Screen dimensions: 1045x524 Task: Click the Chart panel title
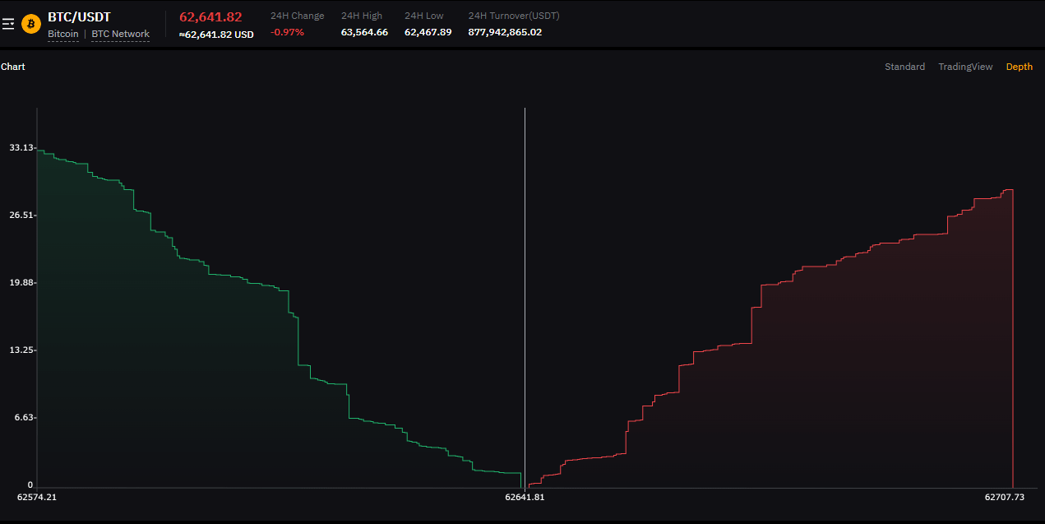click(12, 67)
